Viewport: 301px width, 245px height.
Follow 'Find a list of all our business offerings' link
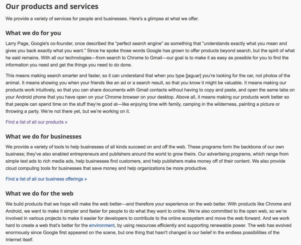[46, 179]
